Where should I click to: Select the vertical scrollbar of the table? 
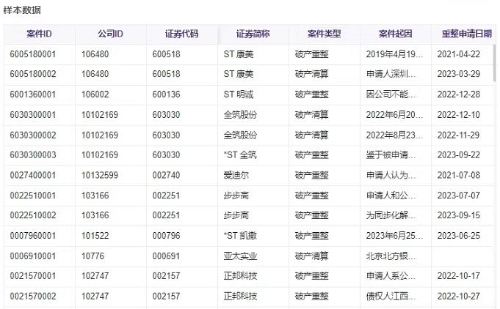click(x=495, y=63)
